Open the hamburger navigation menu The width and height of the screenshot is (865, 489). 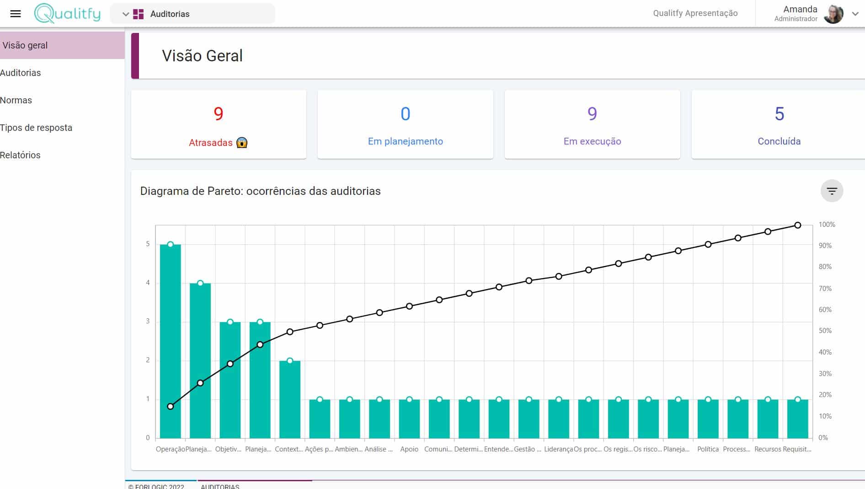(x=16, y=14)
